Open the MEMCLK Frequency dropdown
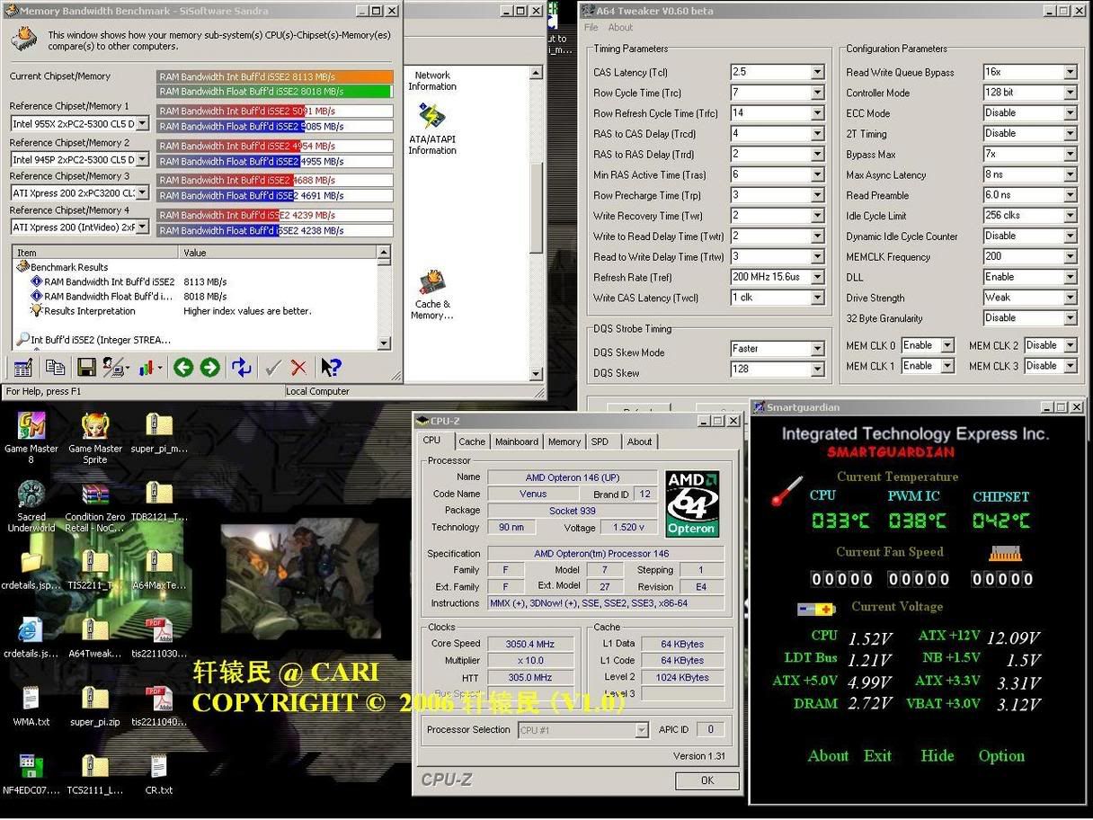The image size is (1093, 820). click(x=1070, y=256)
